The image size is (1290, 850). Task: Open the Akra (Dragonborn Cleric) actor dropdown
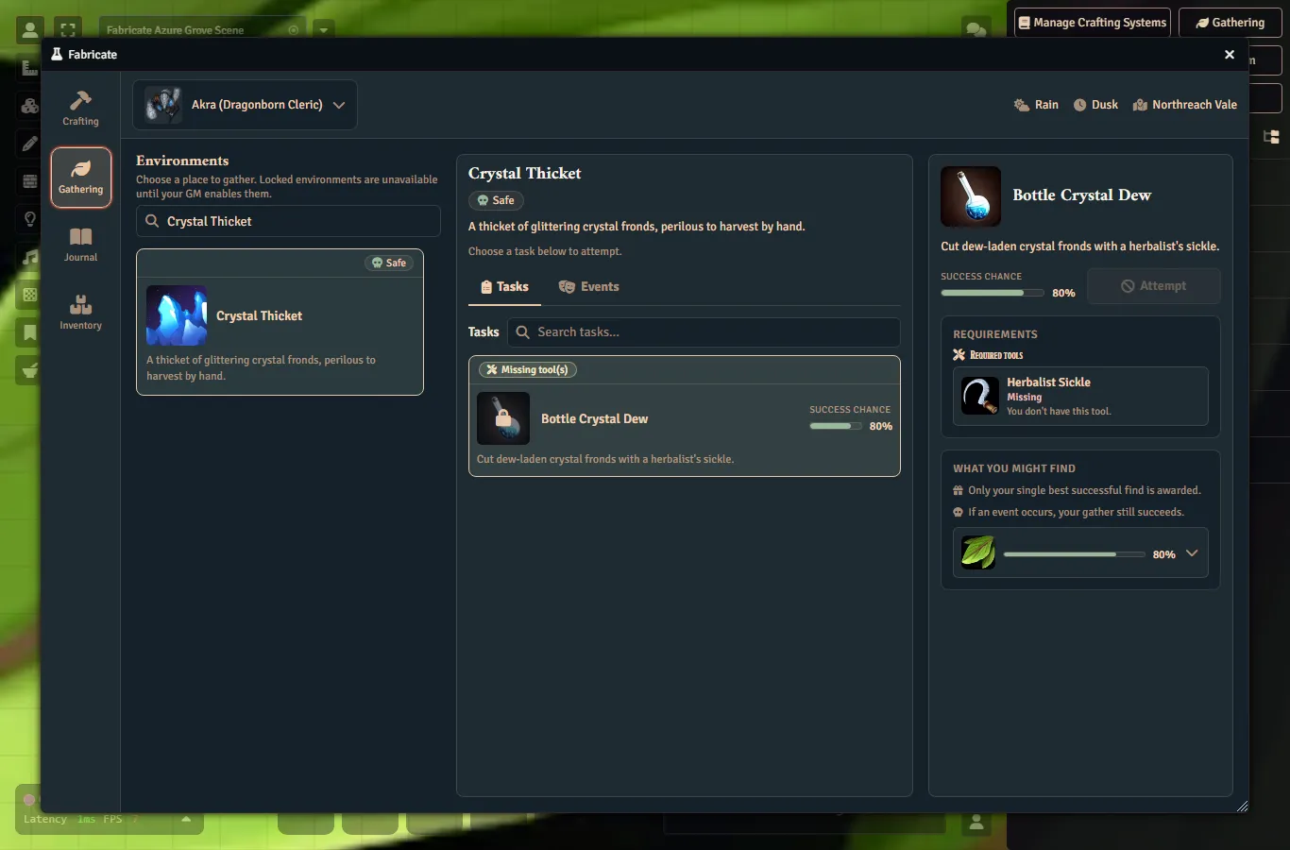click(246, 105)
